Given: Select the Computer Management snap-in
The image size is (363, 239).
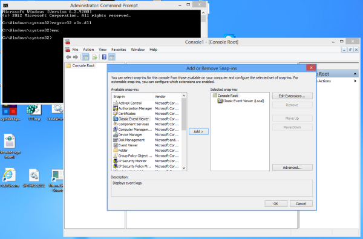Looking at the screenshot, I should 132,129.
